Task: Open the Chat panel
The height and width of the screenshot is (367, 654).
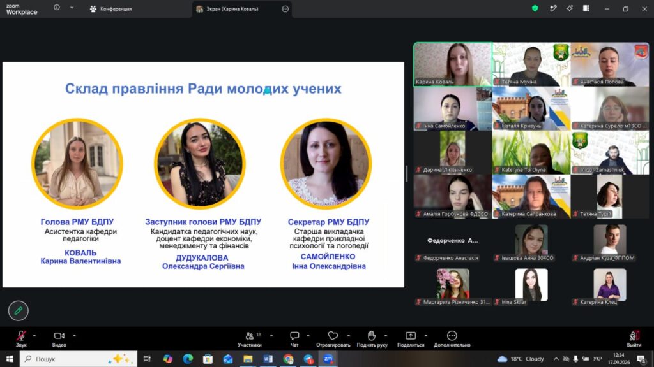Action: click(x=294, y=339)
